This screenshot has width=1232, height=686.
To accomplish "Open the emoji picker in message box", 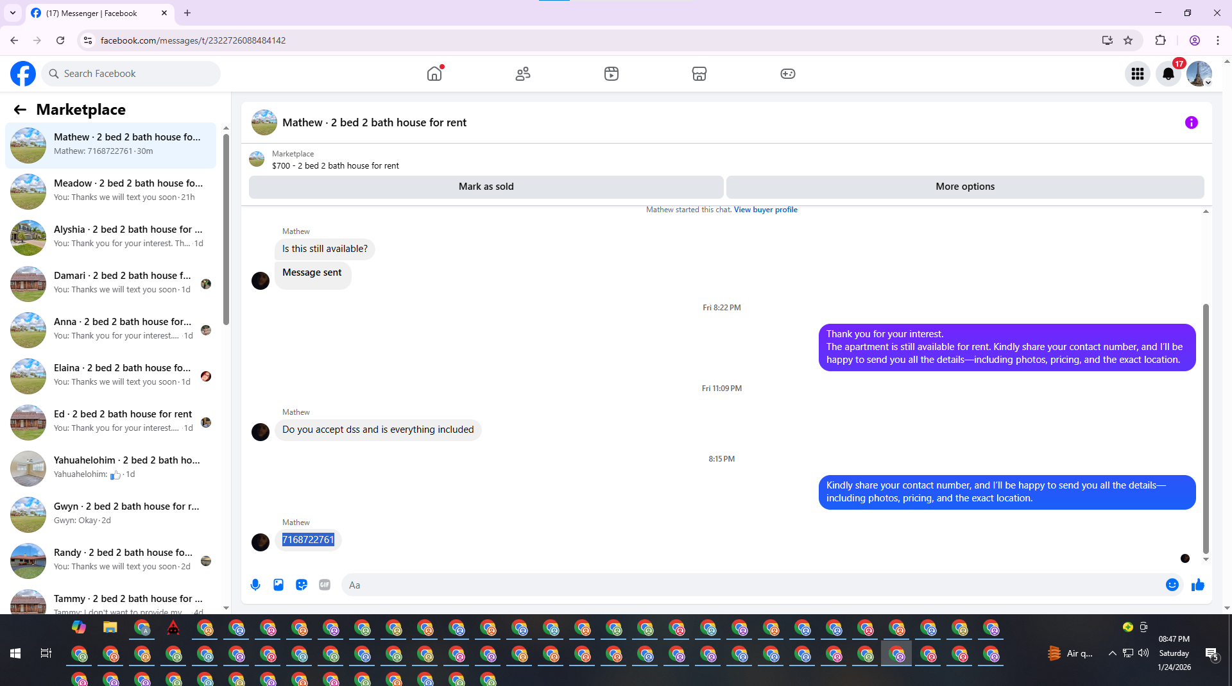I will pos(1172,585).
